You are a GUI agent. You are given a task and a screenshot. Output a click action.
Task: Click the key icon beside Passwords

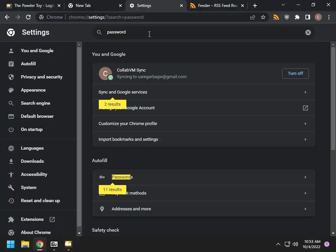[x=102, y=177]
